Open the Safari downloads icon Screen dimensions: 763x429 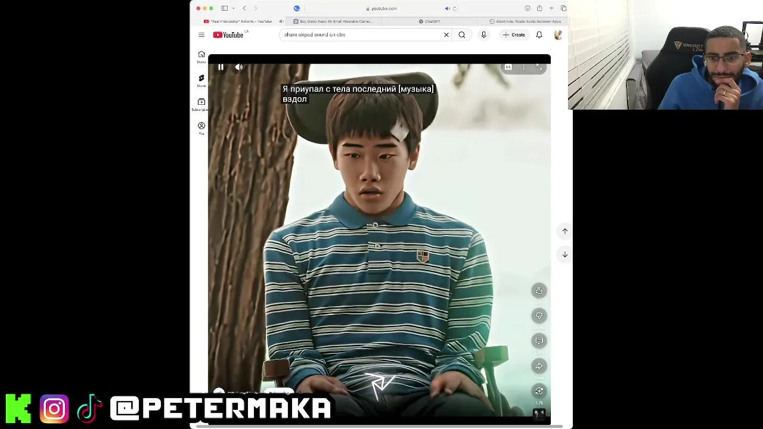(x=528, y=8)
